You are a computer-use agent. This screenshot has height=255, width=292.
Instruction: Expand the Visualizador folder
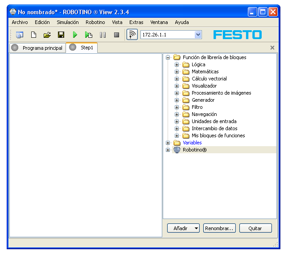177,86
